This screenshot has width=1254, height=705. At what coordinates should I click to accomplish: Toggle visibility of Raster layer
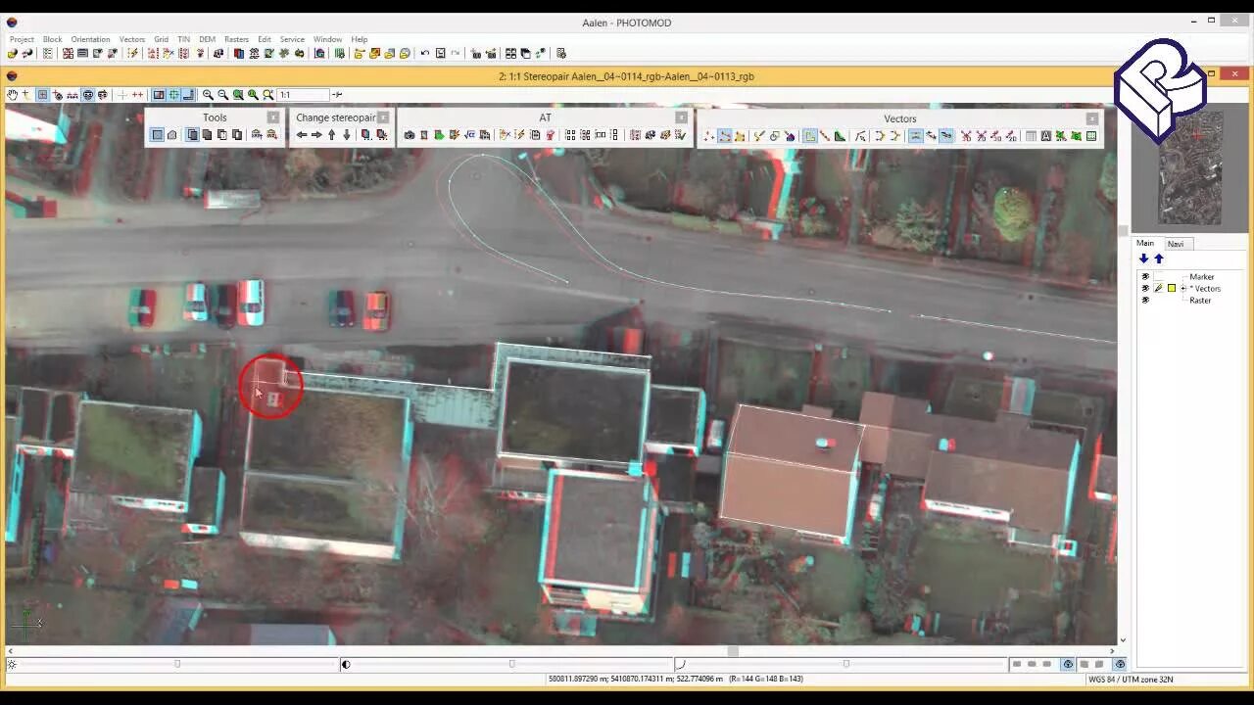click(1145, 301)
